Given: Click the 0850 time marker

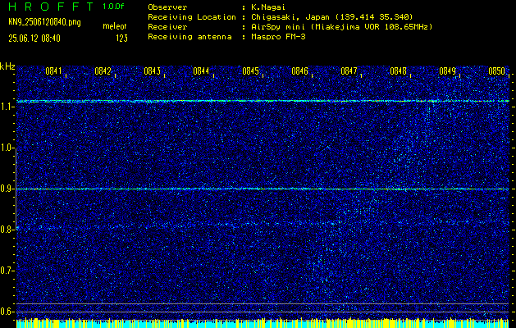Looking at the screenshot, I should (x=496, y=71).
